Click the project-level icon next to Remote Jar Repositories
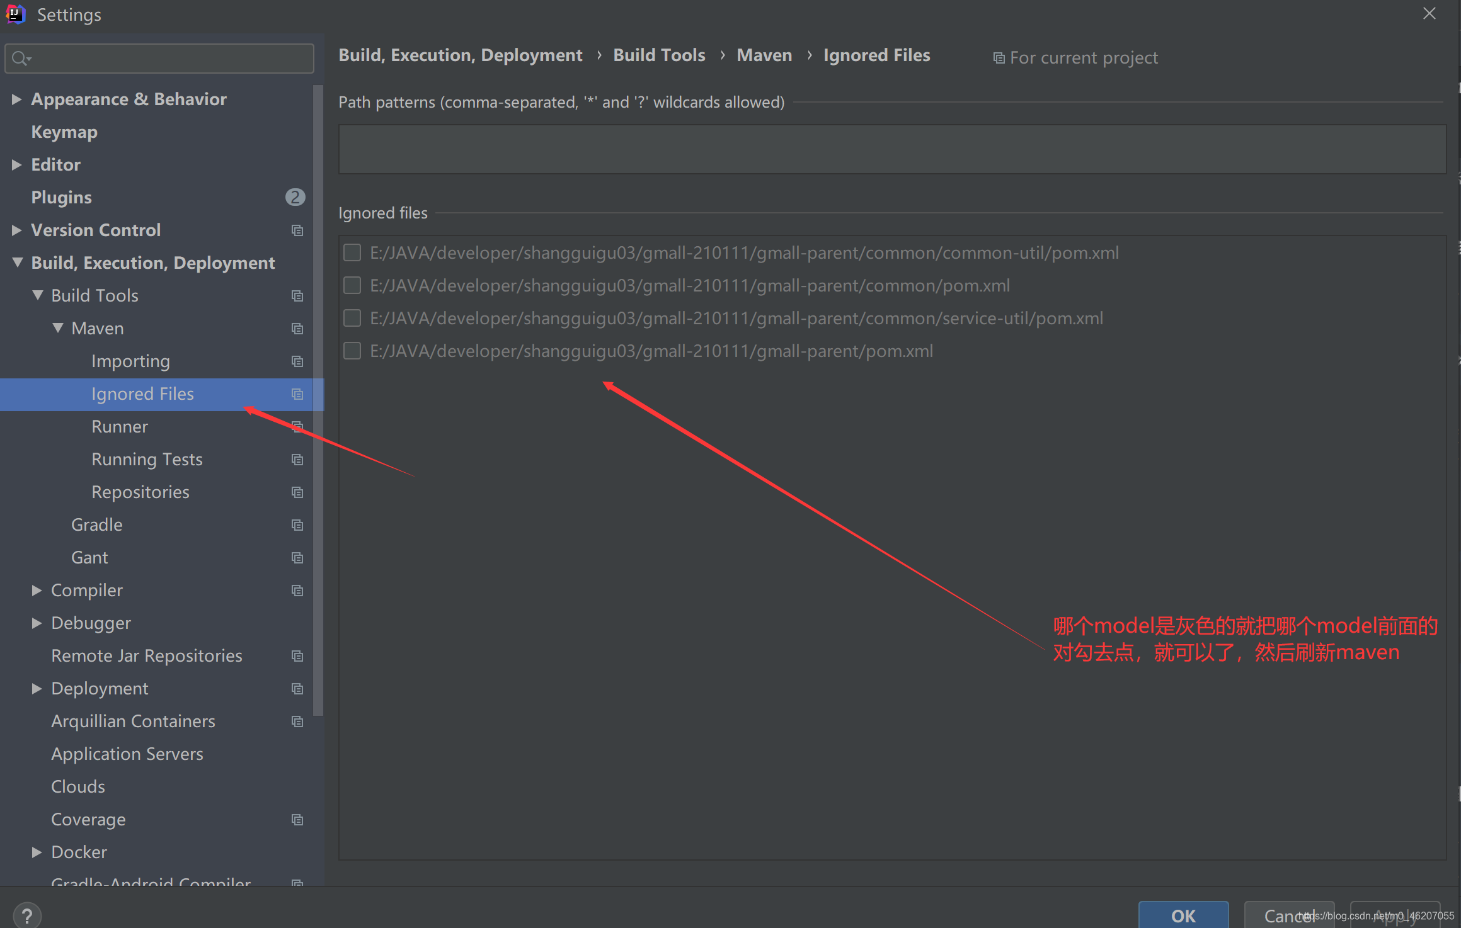The height and width of the screenshot is (928, 1461). click(297, 656)
